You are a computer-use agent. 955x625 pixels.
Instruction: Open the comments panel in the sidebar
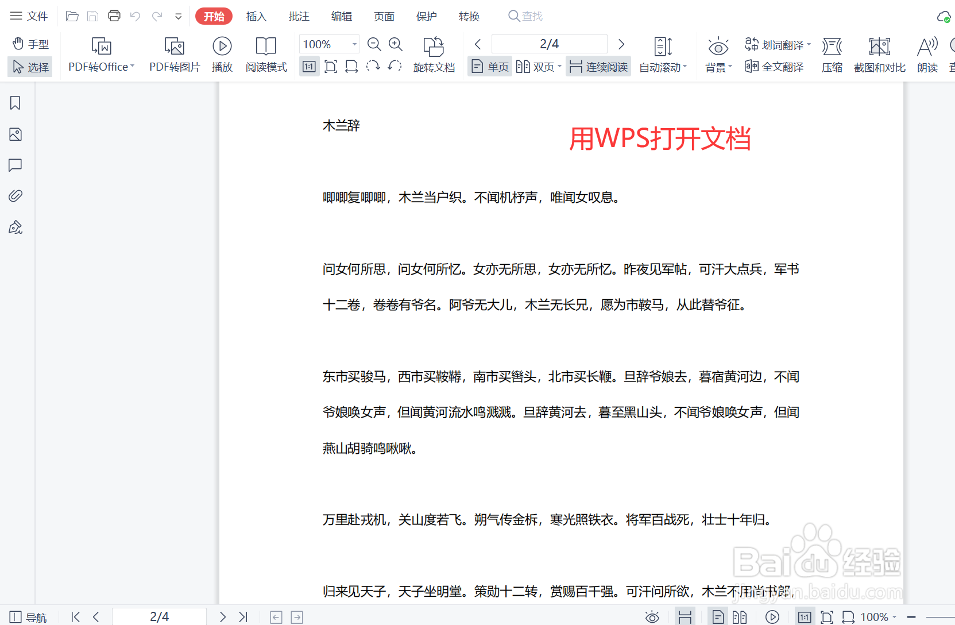tap(15, 165)
